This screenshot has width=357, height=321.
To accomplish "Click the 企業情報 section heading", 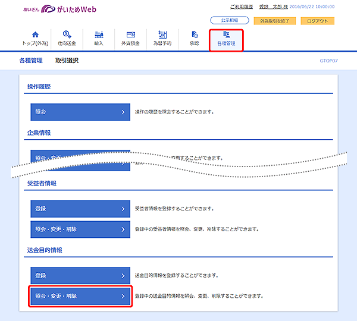I will [x=39, y=133].
